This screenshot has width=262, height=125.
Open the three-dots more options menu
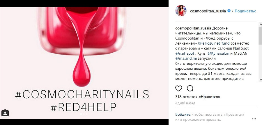click(254, 119)
